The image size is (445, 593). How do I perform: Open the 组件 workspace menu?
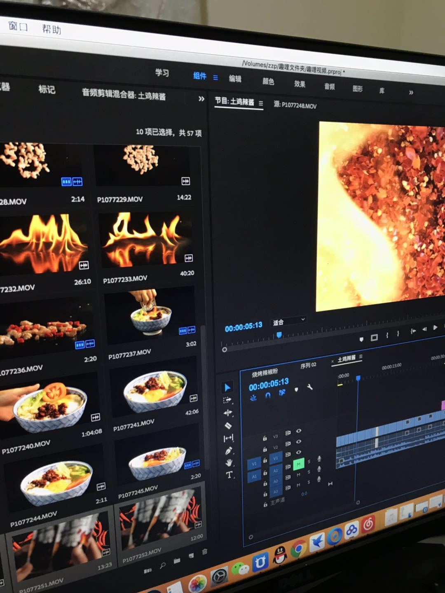(215, 77)
